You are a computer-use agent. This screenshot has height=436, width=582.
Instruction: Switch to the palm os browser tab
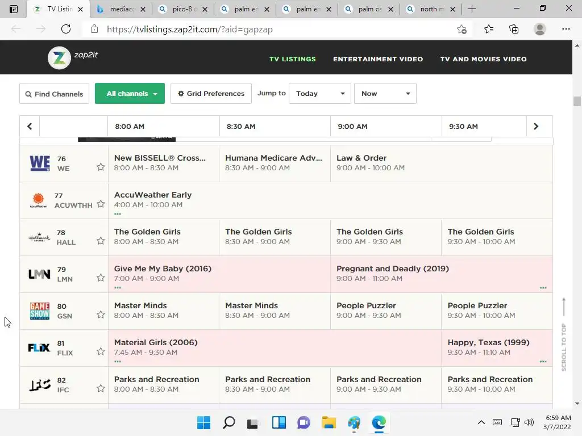[368, 9]
